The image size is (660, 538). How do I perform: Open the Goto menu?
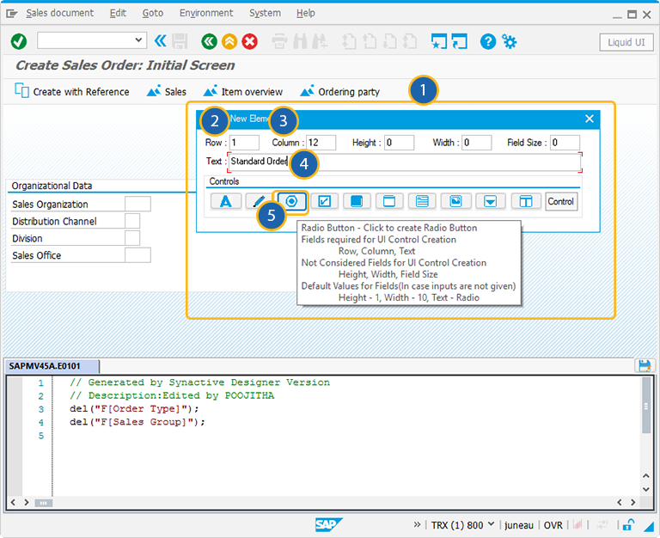click(152, 13)
